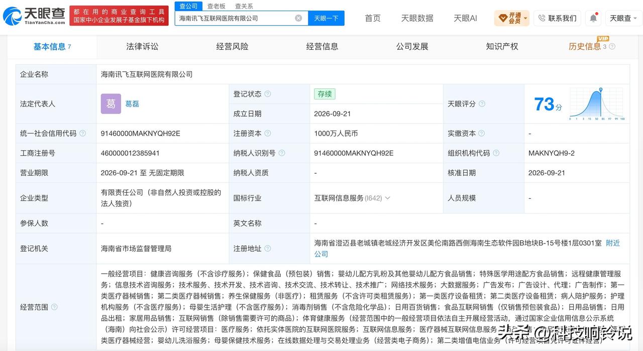Open the help icon next to 纳税人识别号
Viewport: 643px width, 351px height.
282,153
